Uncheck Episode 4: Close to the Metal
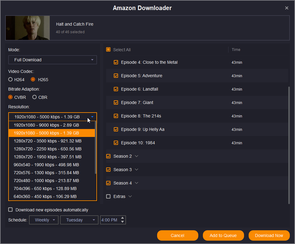 (x=116, y=62)
